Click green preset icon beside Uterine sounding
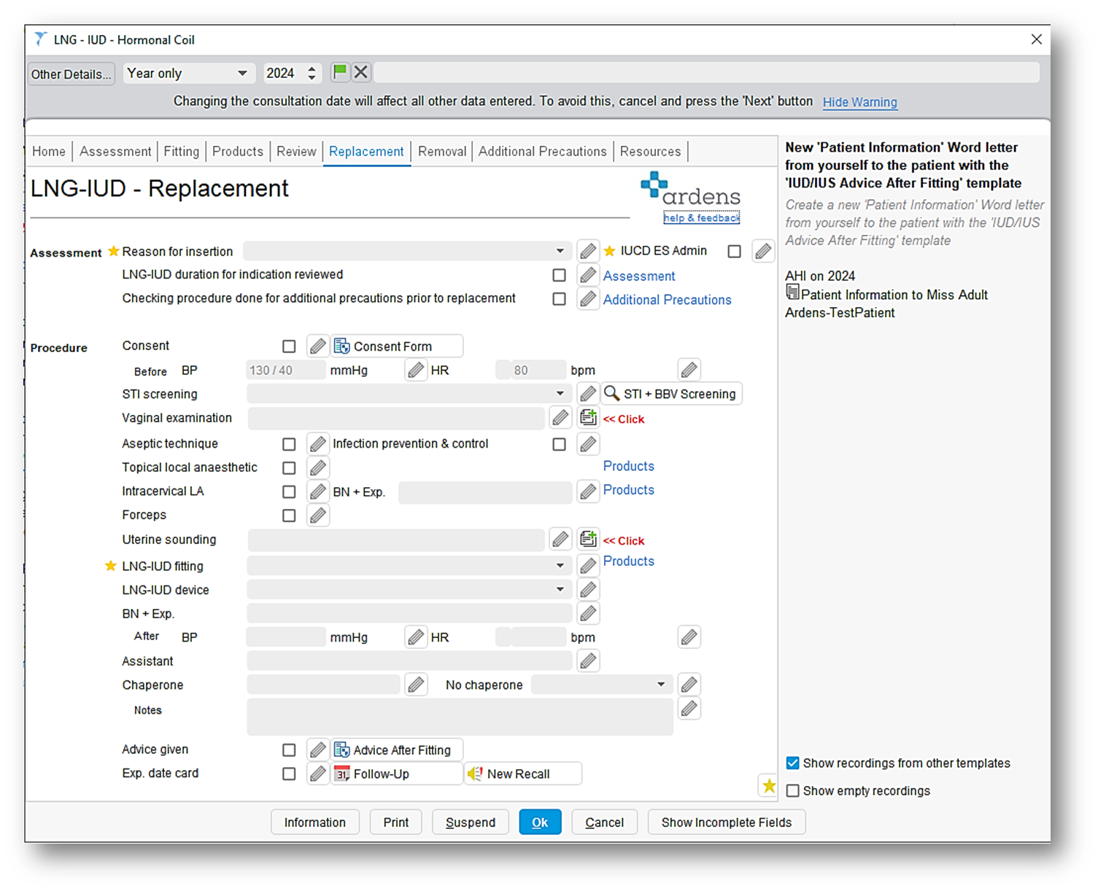 (588, 540)
